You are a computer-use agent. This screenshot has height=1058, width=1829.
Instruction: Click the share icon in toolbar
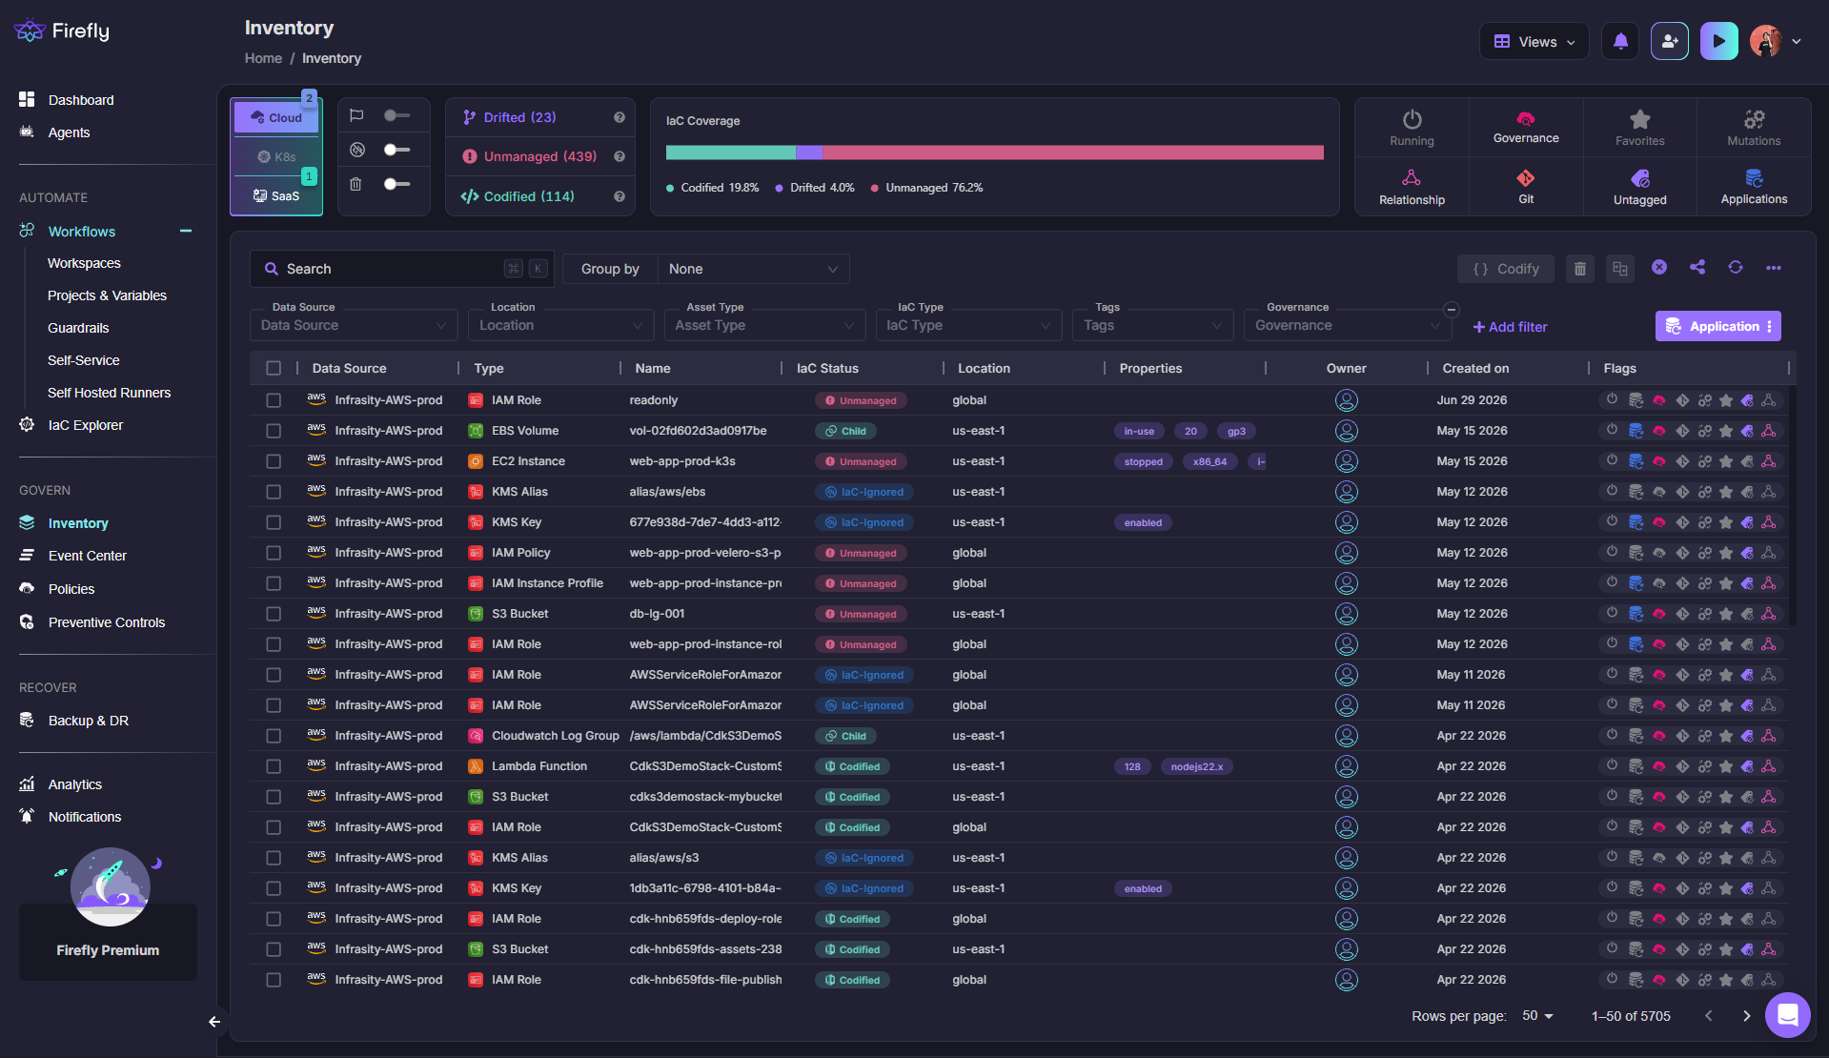pyautogui.click(x=1697, y=268)
